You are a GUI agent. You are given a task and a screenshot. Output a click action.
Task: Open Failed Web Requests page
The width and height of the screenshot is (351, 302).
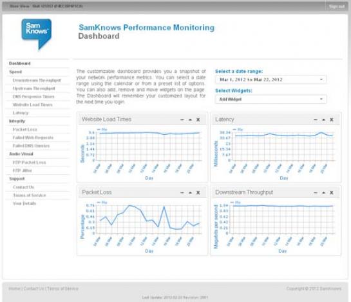(x=33, y=137)
